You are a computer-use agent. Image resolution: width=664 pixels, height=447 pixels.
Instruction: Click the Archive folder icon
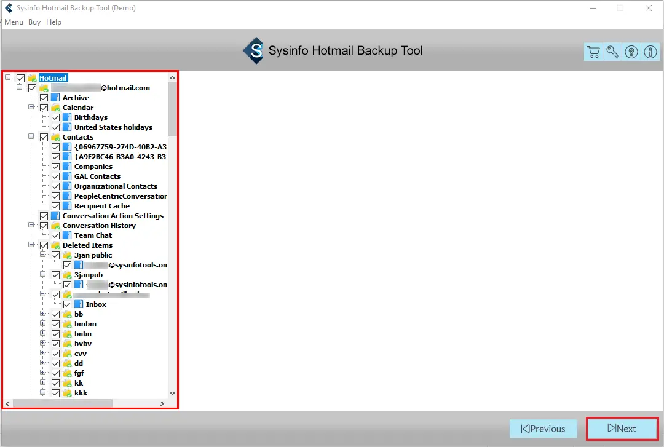click(55, 97)
